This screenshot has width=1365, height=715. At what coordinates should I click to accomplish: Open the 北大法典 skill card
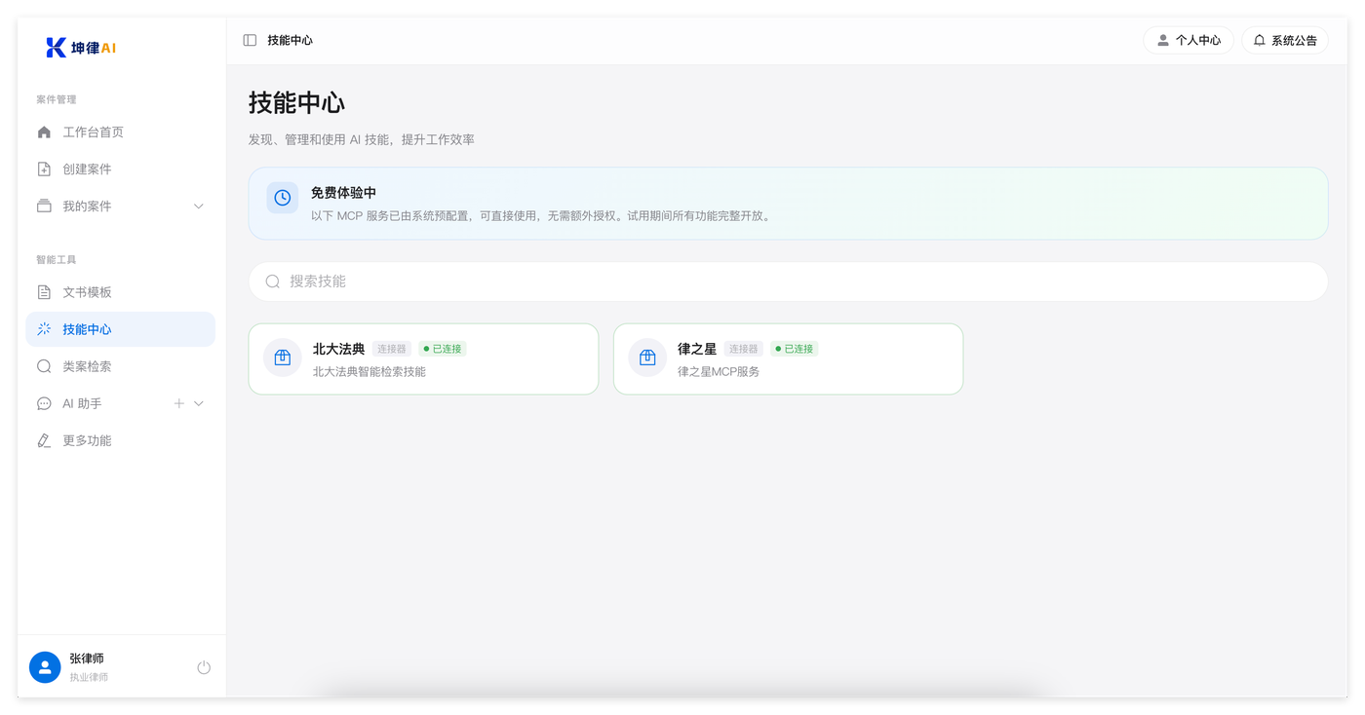pyautogui.click(x=423, y=358)
